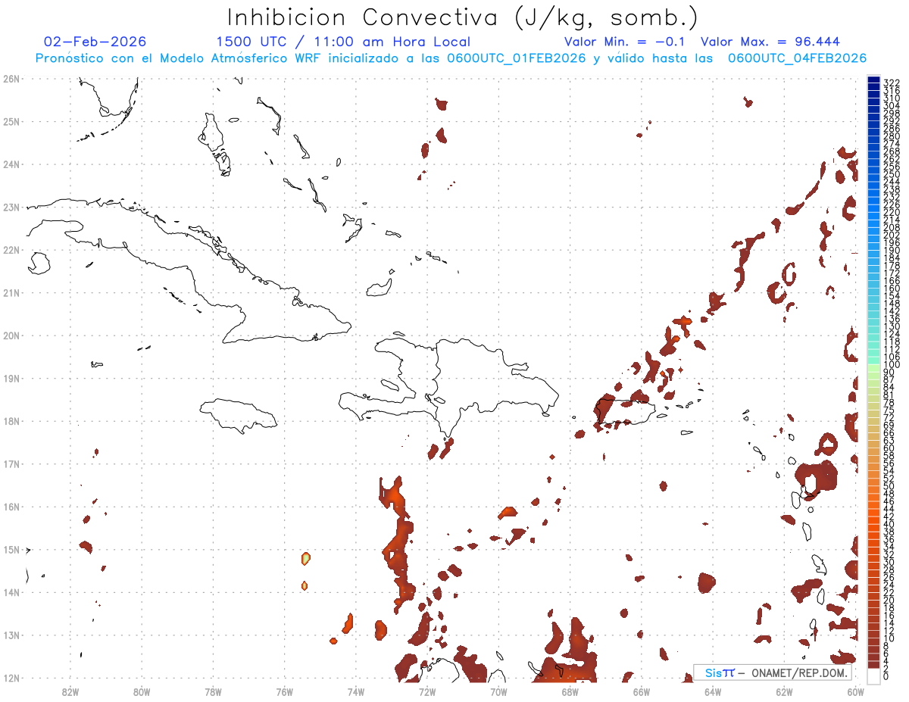Click the 26N latitude label
Screen dimensions: 909x702
[11, 79]
